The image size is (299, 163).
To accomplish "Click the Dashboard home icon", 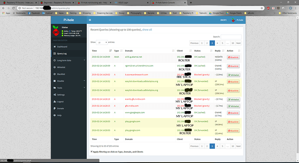I will [55, 46].
